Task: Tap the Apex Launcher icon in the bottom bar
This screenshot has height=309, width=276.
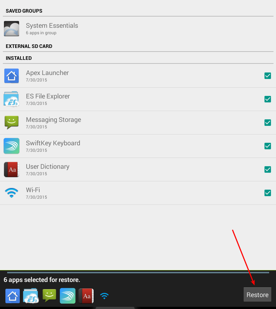Action: (x=12, y=296)
